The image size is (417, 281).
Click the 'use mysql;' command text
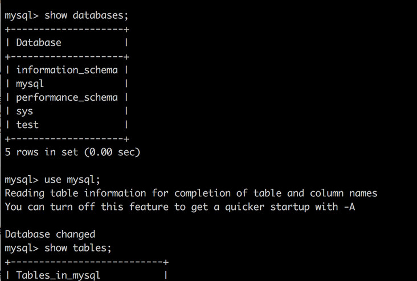[72, 180]
